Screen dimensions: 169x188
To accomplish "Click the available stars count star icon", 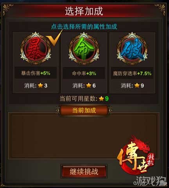I will click(x=101, y=99).
